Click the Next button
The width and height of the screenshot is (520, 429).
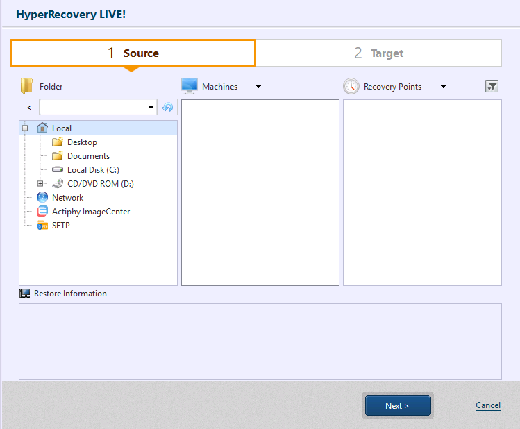point(397,406)
